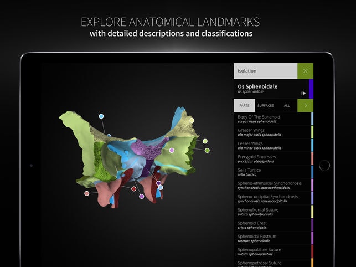Click the purple swatch beside Os Sphenoidale
The image size is (356, 267).
point(311,89)
